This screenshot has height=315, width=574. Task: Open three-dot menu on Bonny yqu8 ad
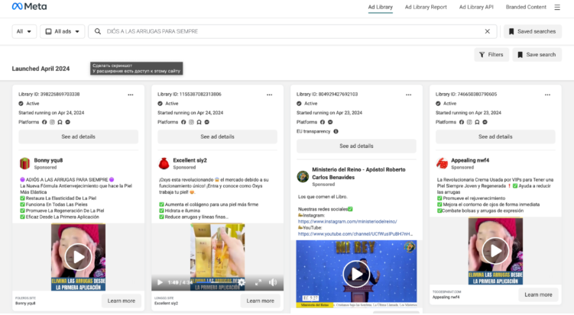(131, 94)
